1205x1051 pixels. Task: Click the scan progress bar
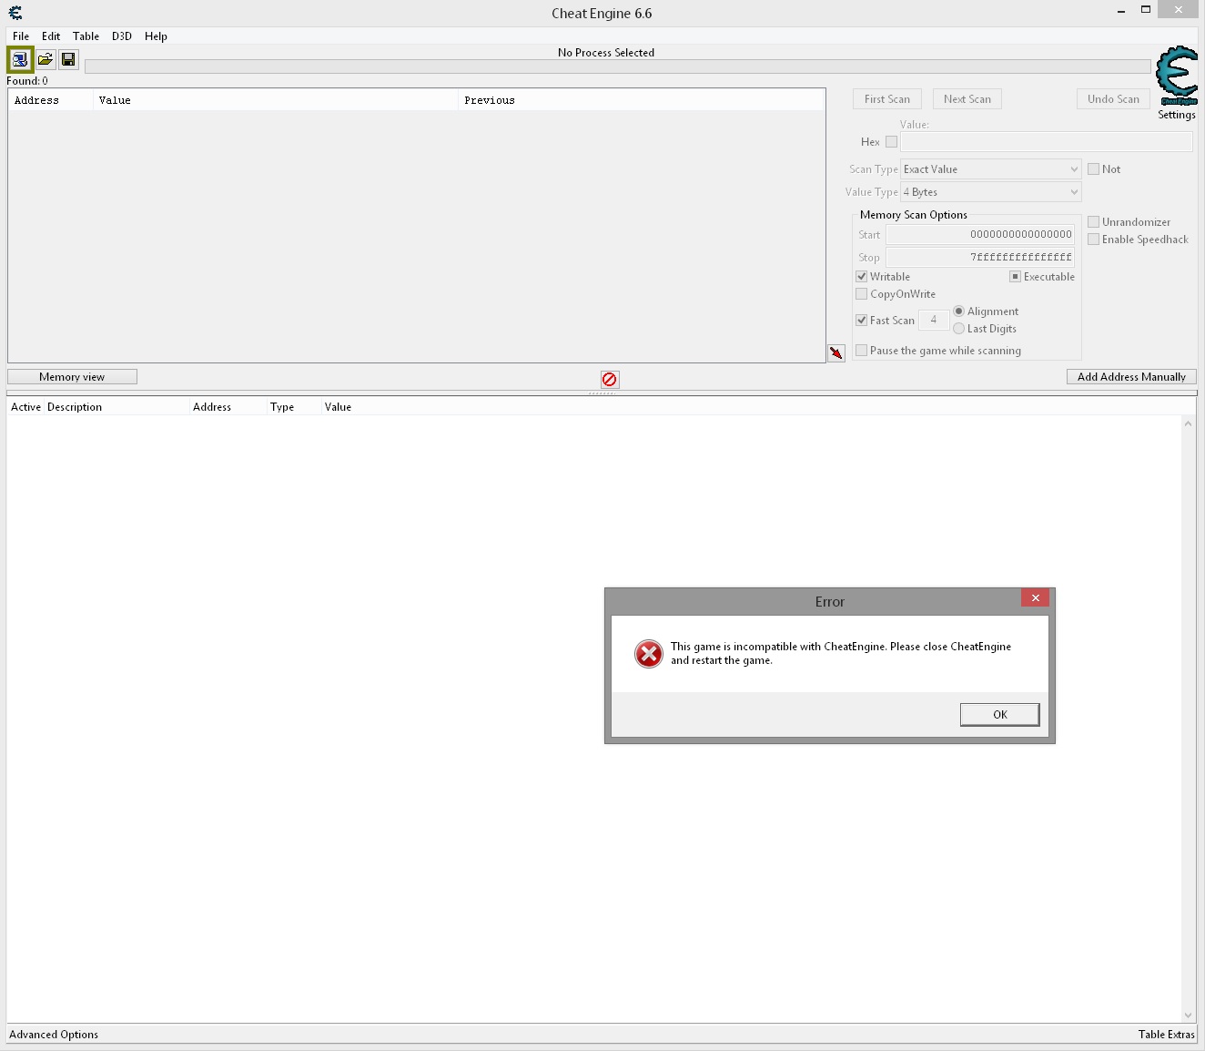[x=617, y=66]
